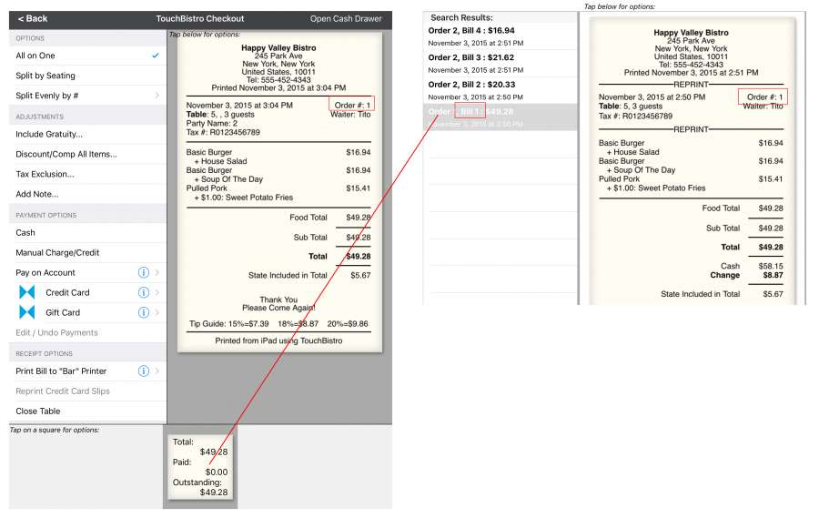Tap the info icon on the Gift Card row
Screen dimensions: 819x518
143,312
